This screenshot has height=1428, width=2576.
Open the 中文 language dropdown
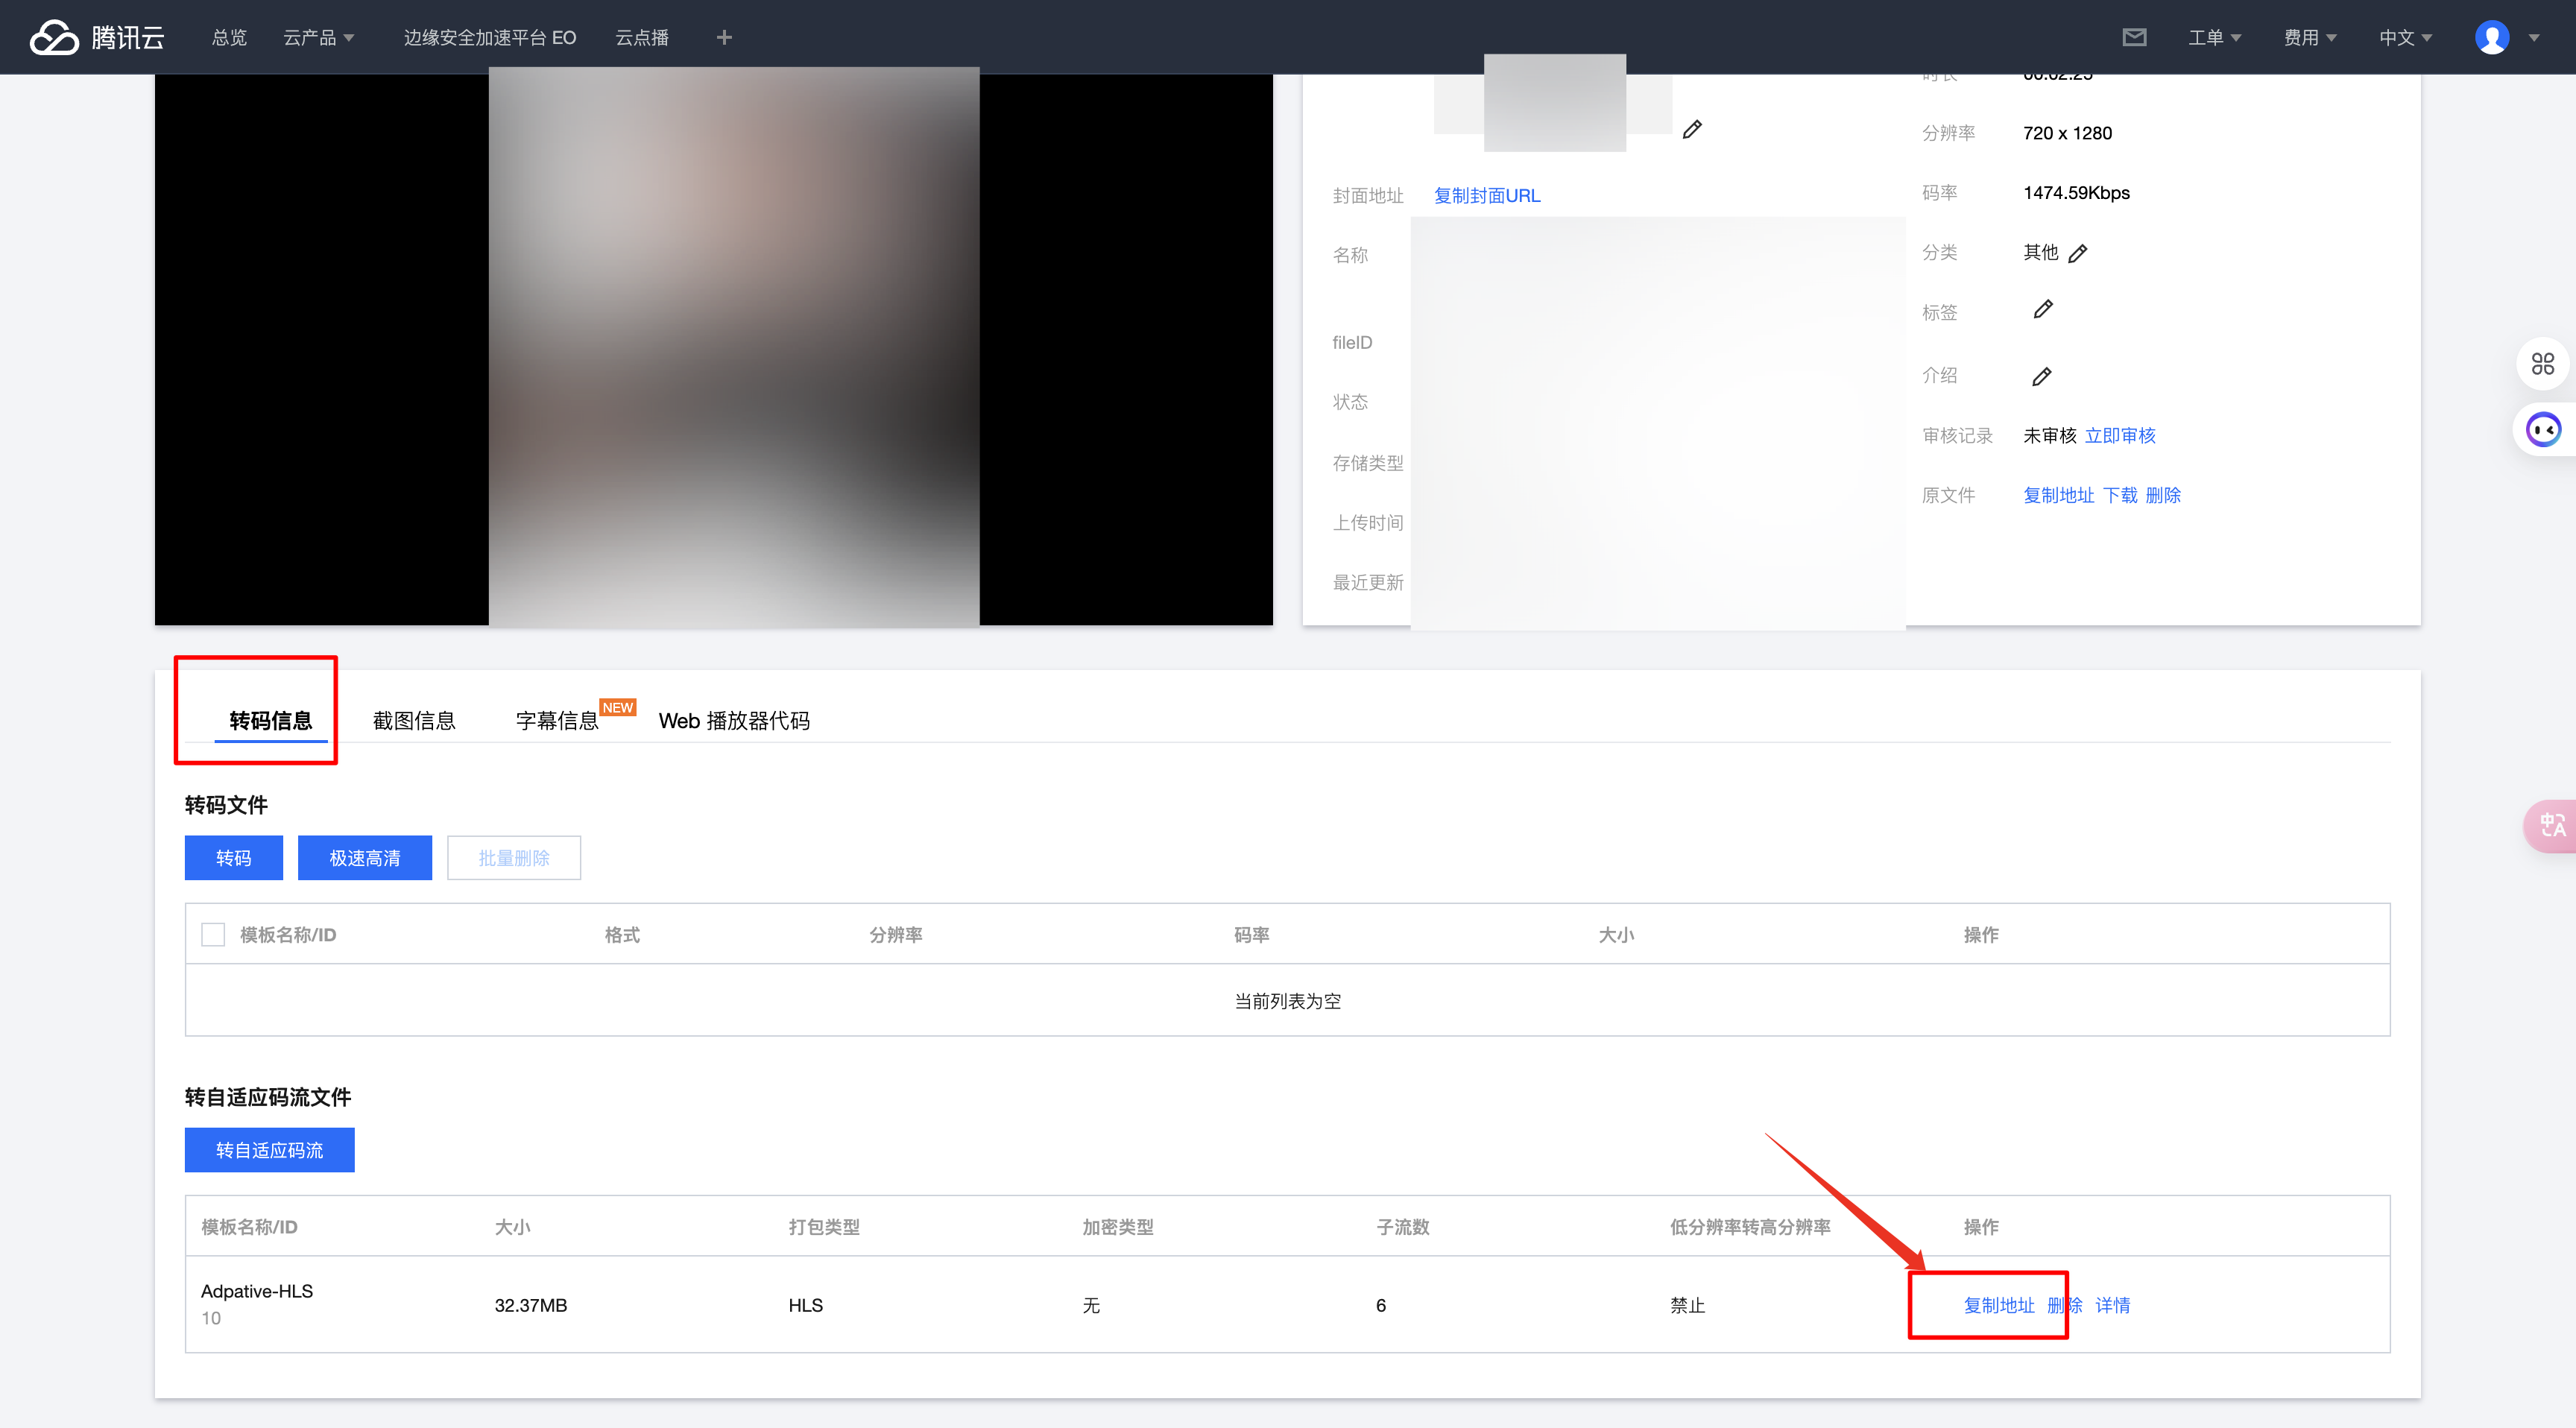pyautogui.click(x=2405, y=37)
